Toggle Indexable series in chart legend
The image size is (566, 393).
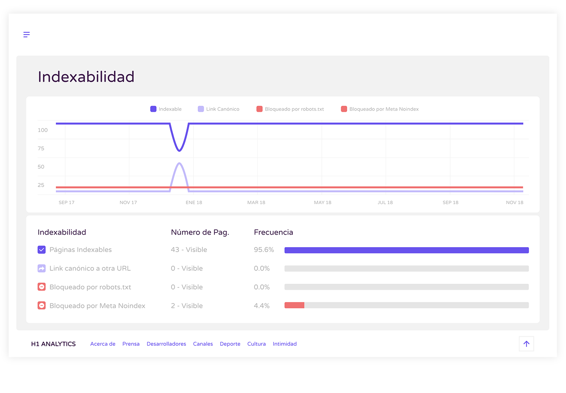166,109
